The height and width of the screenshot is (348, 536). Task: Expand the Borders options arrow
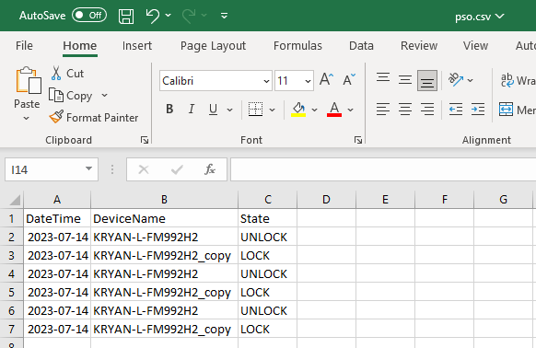(272, 110)
